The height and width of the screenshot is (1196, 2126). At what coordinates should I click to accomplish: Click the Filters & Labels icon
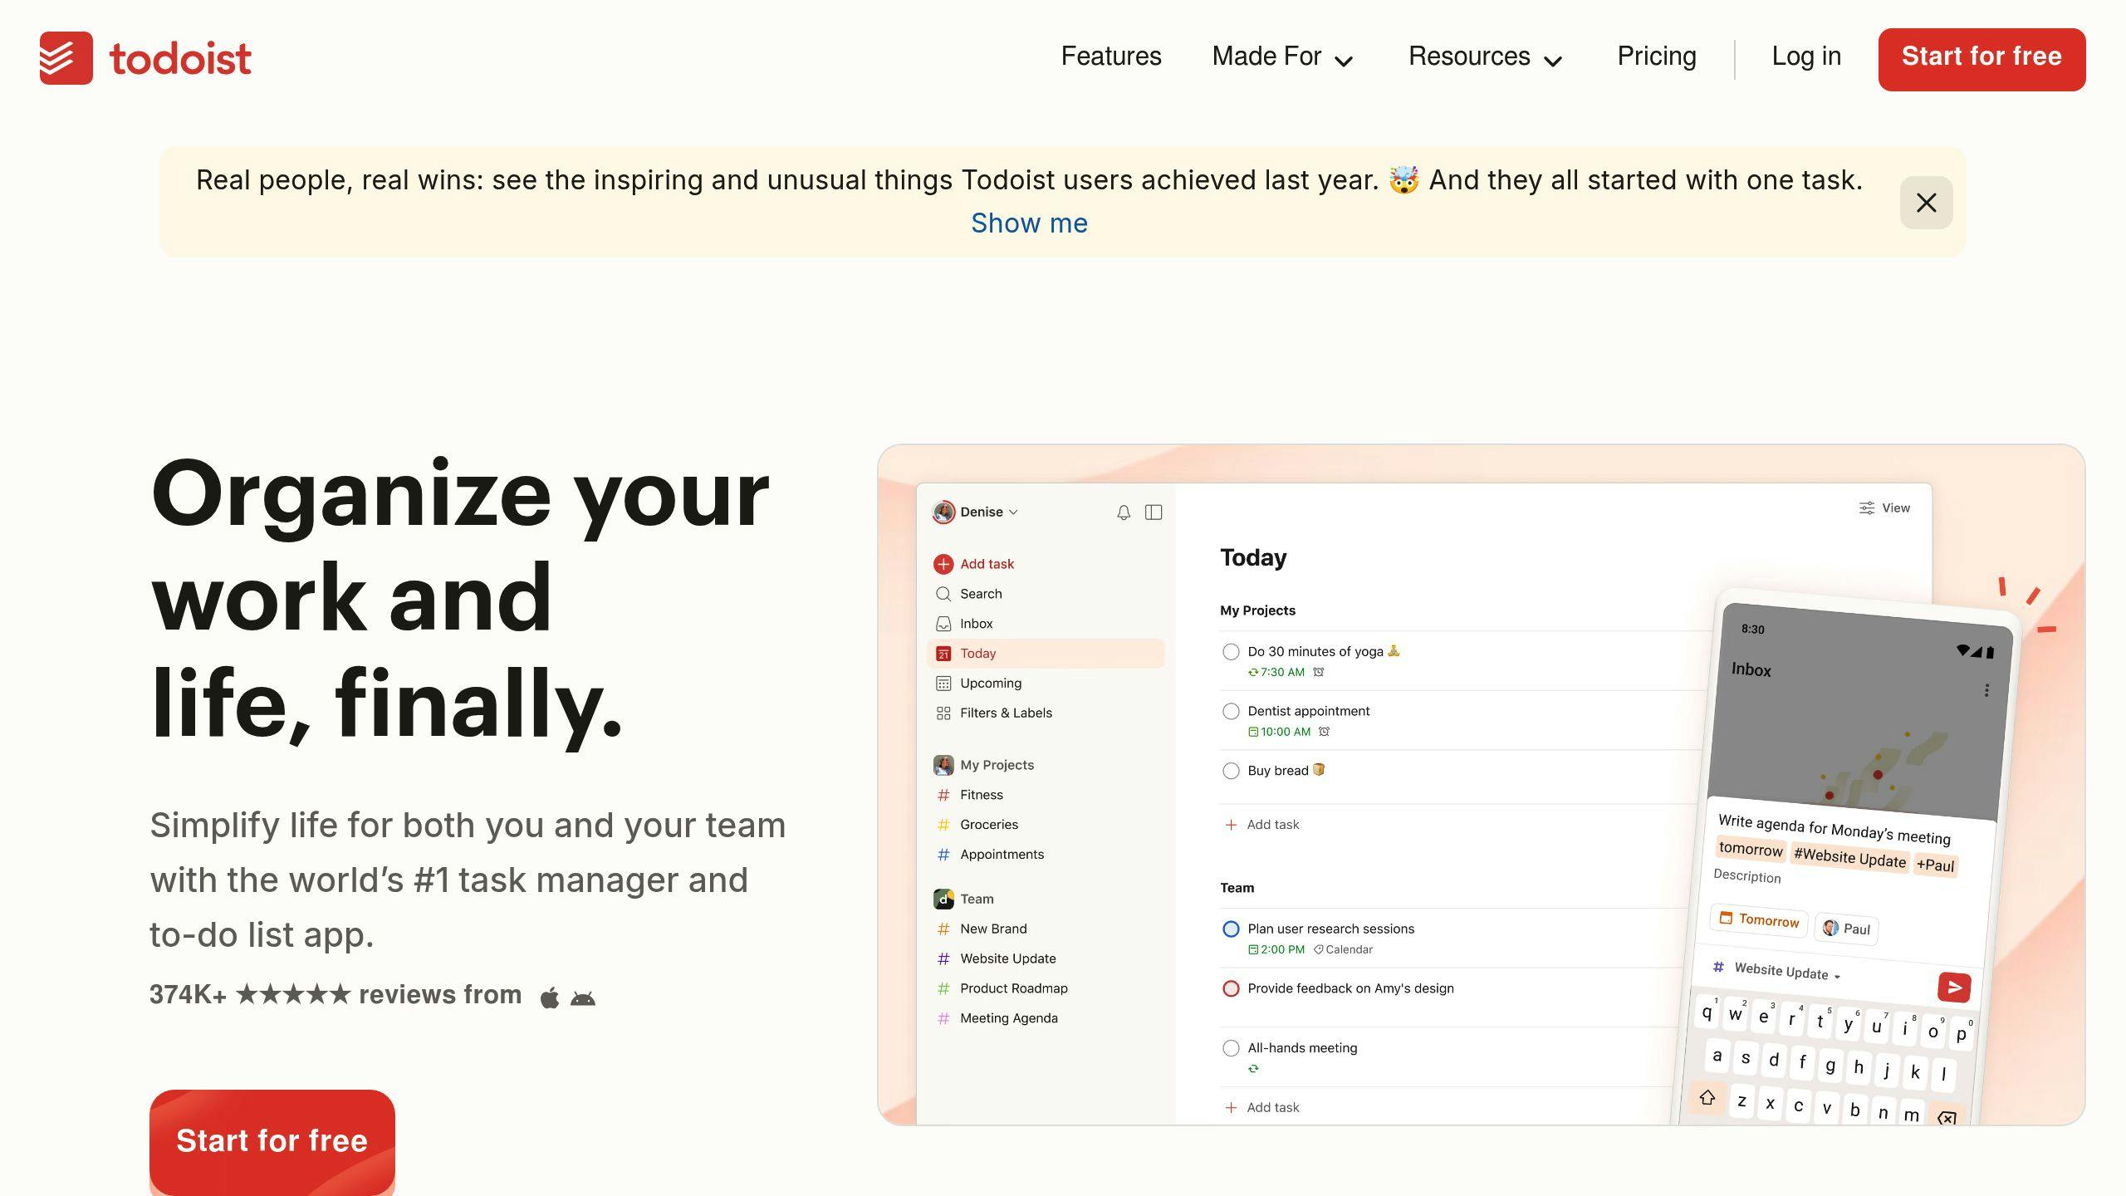tap(943, 713)
